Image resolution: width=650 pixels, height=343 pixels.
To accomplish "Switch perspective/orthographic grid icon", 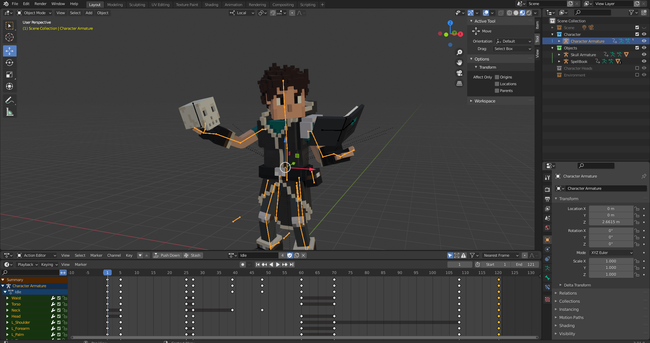I will tap(459, 83).
